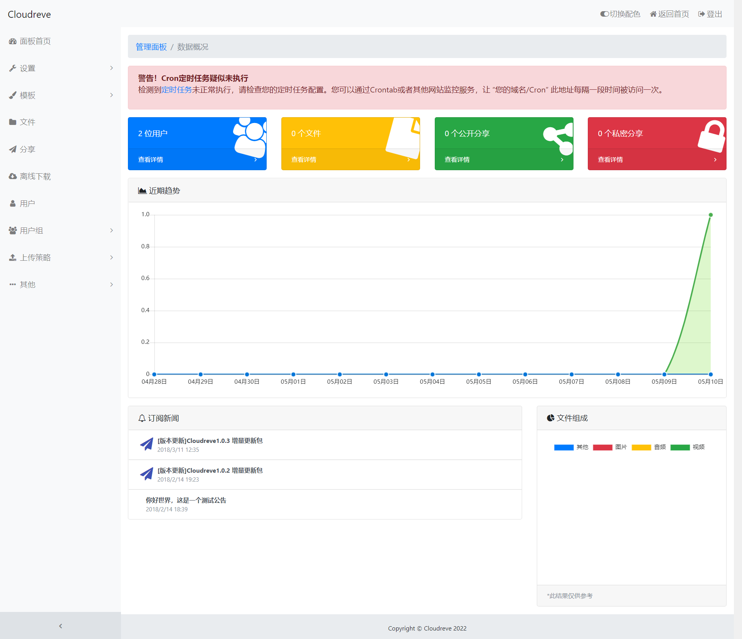Open the 用户 sidebar menu item
Screen dimensions: 742x639
point(27,203)
